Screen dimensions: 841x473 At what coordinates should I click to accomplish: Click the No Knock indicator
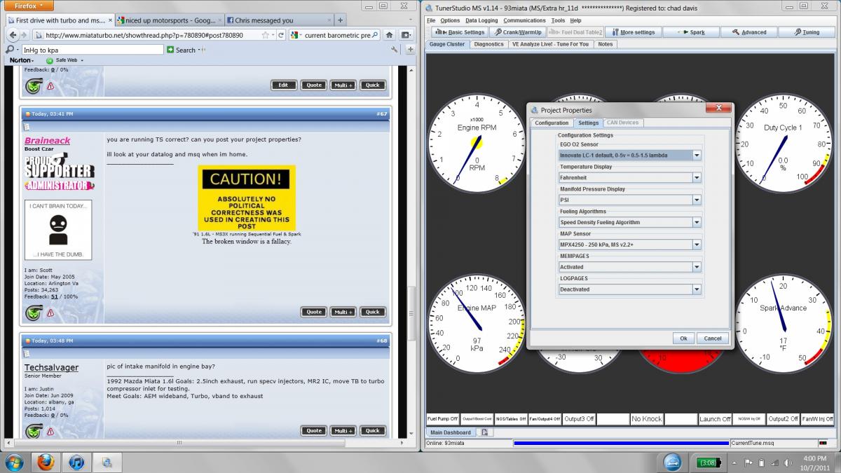click(646, 419)
